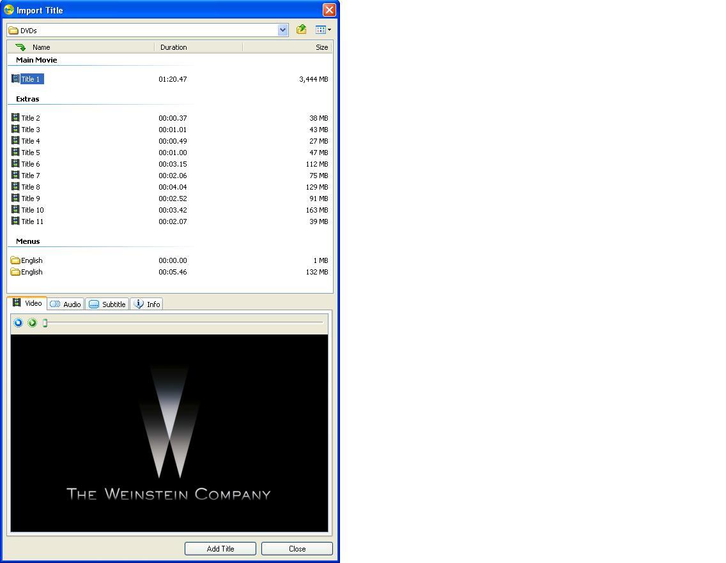Click duration 00:03.15 of Title 6
Image resolution: width=726 pixels, height=563 pixels.
(x=173, y=164)
